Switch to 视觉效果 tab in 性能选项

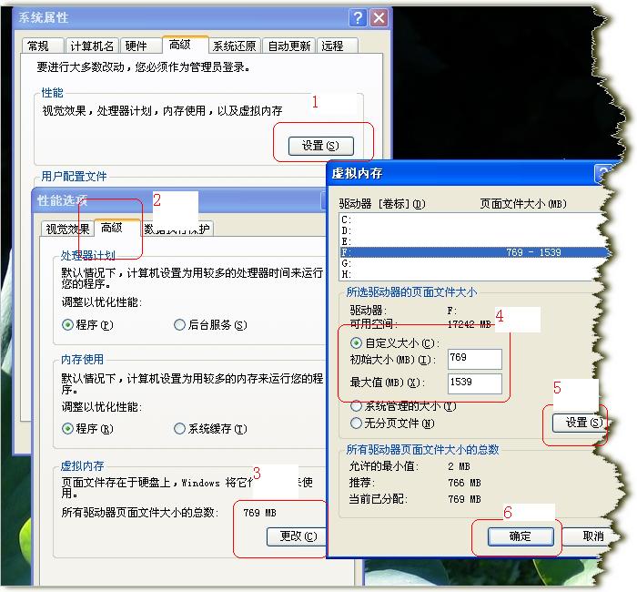pos(67,229)
